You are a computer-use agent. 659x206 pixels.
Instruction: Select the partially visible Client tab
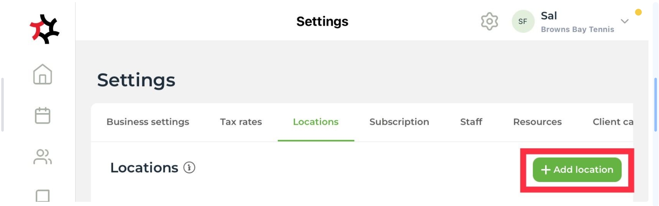coord(612,122)
